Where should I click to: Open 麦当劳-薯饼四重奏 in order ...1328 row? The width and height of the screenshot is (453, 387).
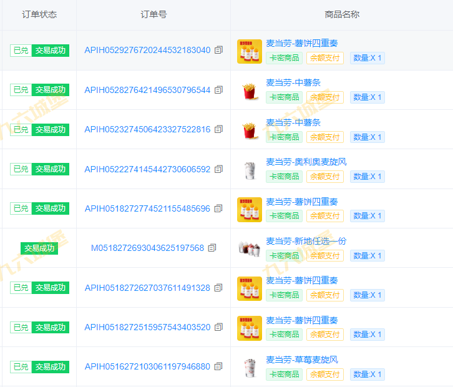(302, 280)
